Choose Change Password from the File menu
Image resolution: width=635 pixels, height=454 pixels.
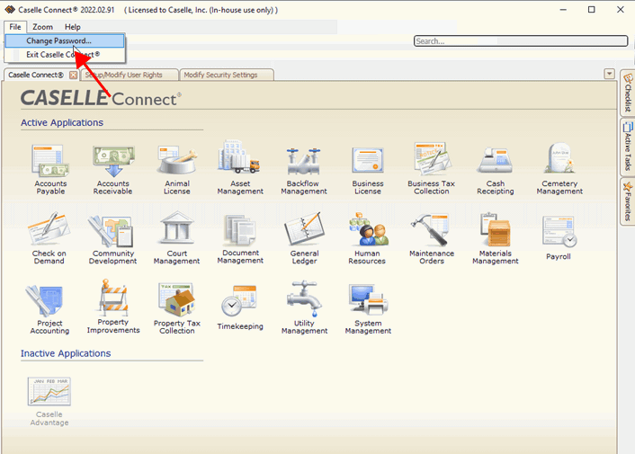tap(65, 40)
